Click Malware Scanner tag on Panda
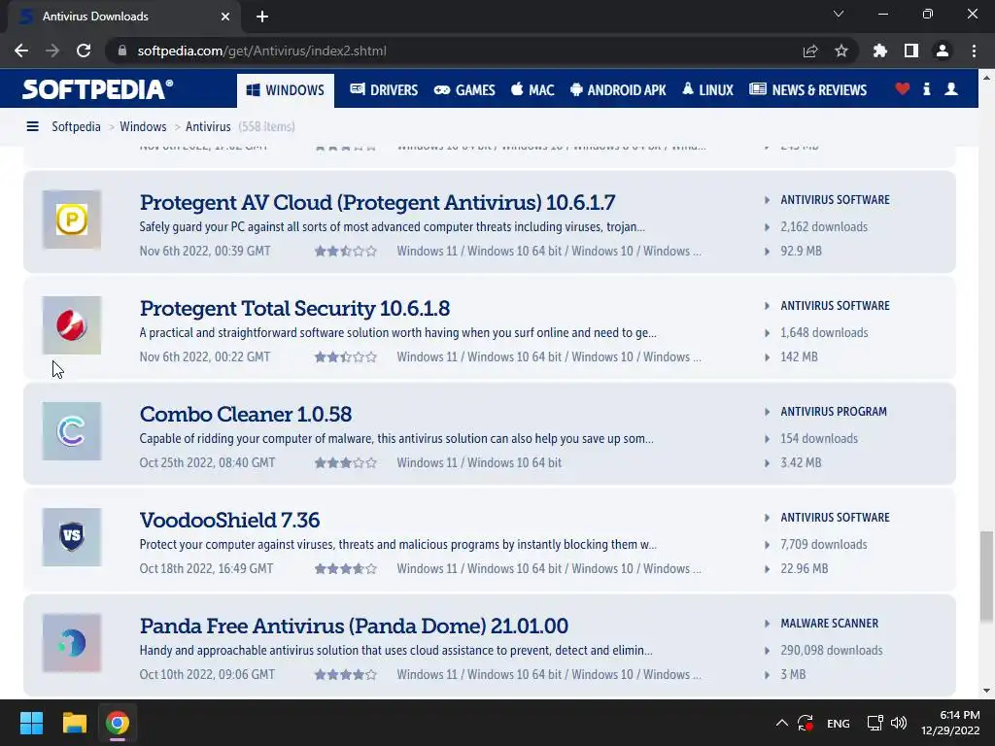Viewport: 995px width, 746px height. coord(830,624)
